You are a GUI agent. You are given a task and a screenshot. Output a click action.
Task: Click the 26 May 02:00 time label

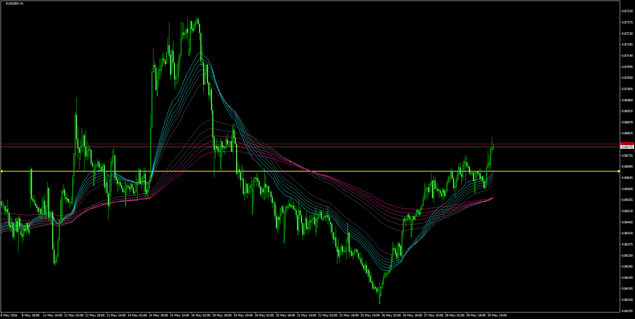pyautogui.click(x=391, y=315)
